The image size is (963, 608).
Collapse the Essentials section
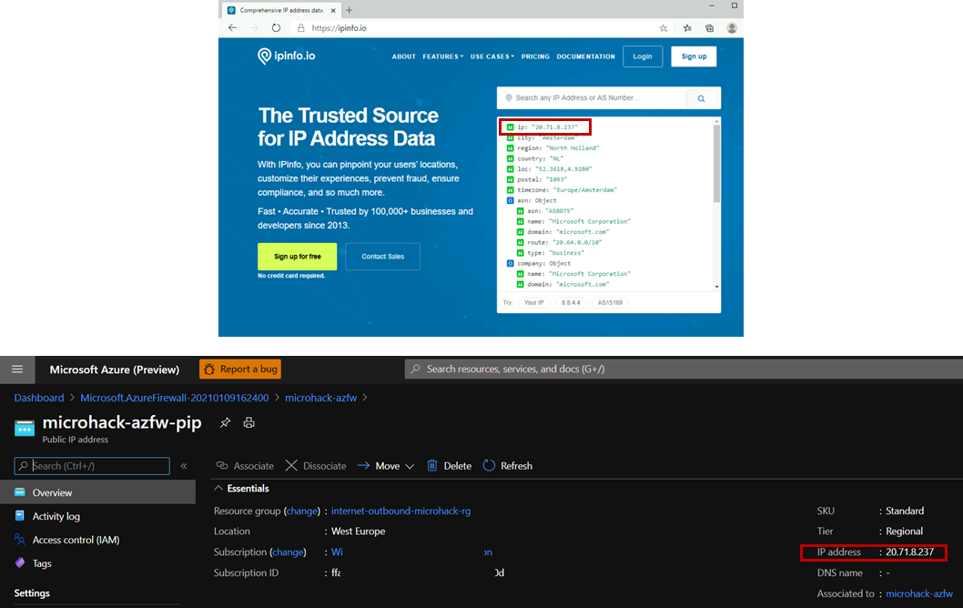point(241,488)
